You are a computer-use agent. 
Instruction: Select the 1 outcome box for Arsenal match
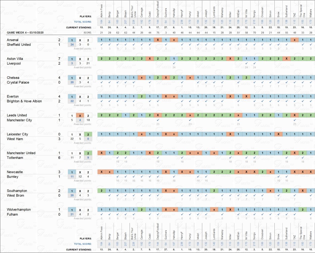(72, 40)
